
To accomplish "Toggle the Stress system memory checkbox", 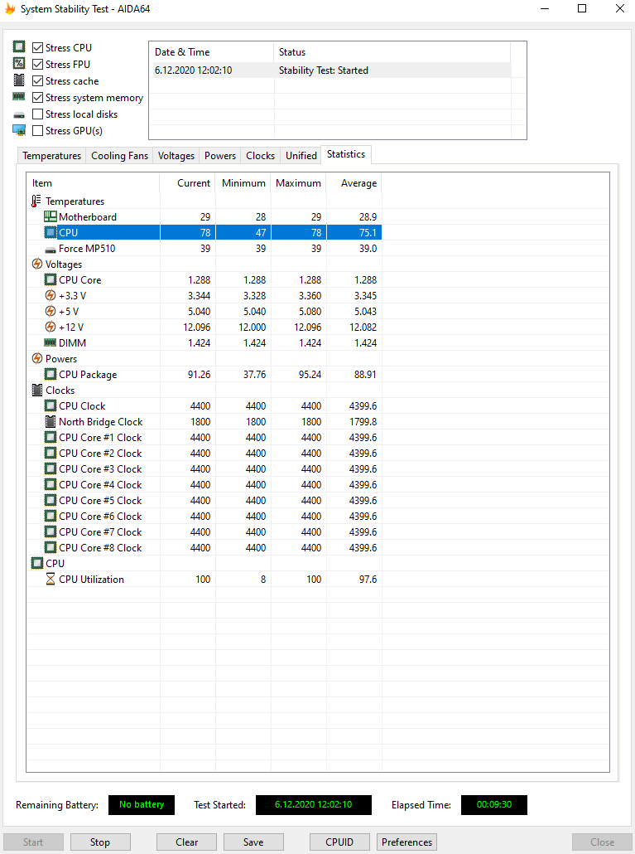I will click(37, 98).
